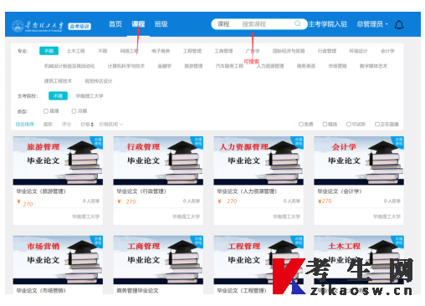Filter by 环境设计 major
425x306 pixels.
click(x=358, y=51)
